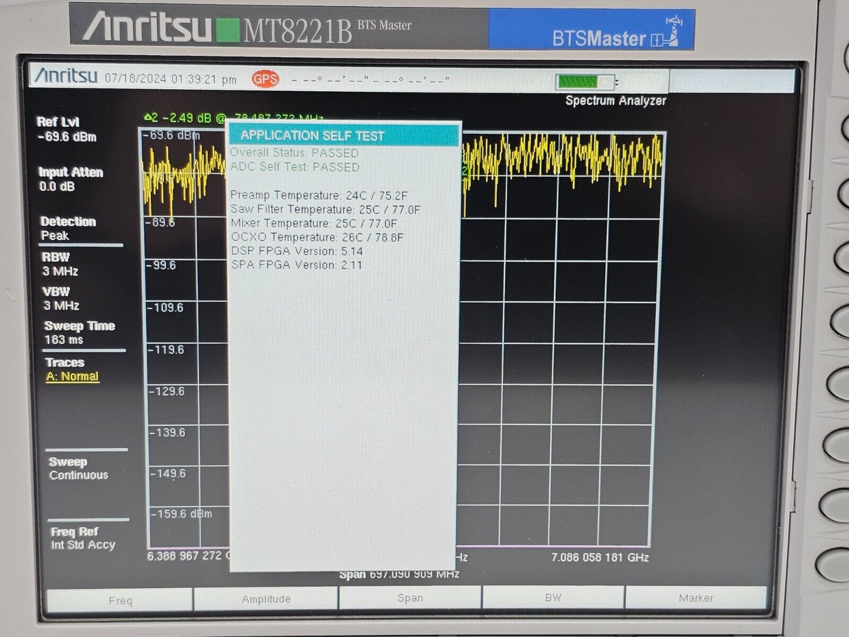
Task: Click the -99.6 amplitude scale label
Action: click(161, 265)
